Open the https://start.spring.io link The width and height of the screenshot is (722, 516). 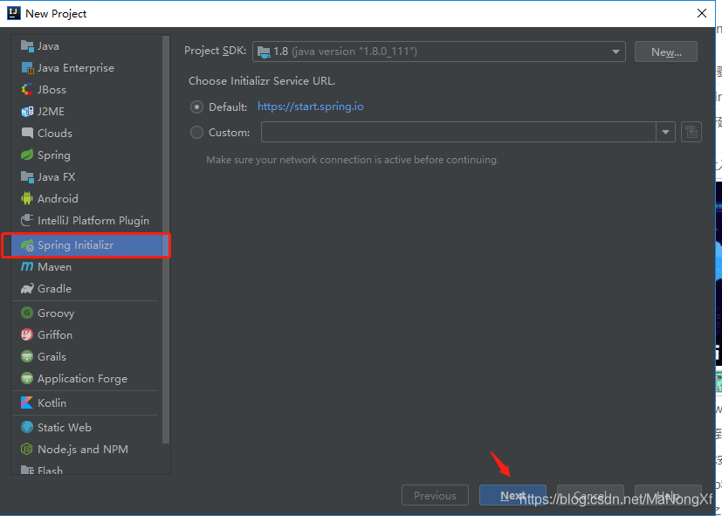pos(310,107)
